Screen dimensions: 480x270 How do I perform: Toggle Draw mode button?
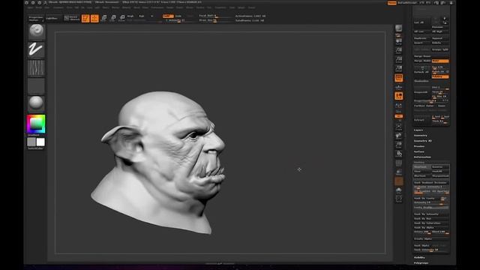(x=94, y=18)
